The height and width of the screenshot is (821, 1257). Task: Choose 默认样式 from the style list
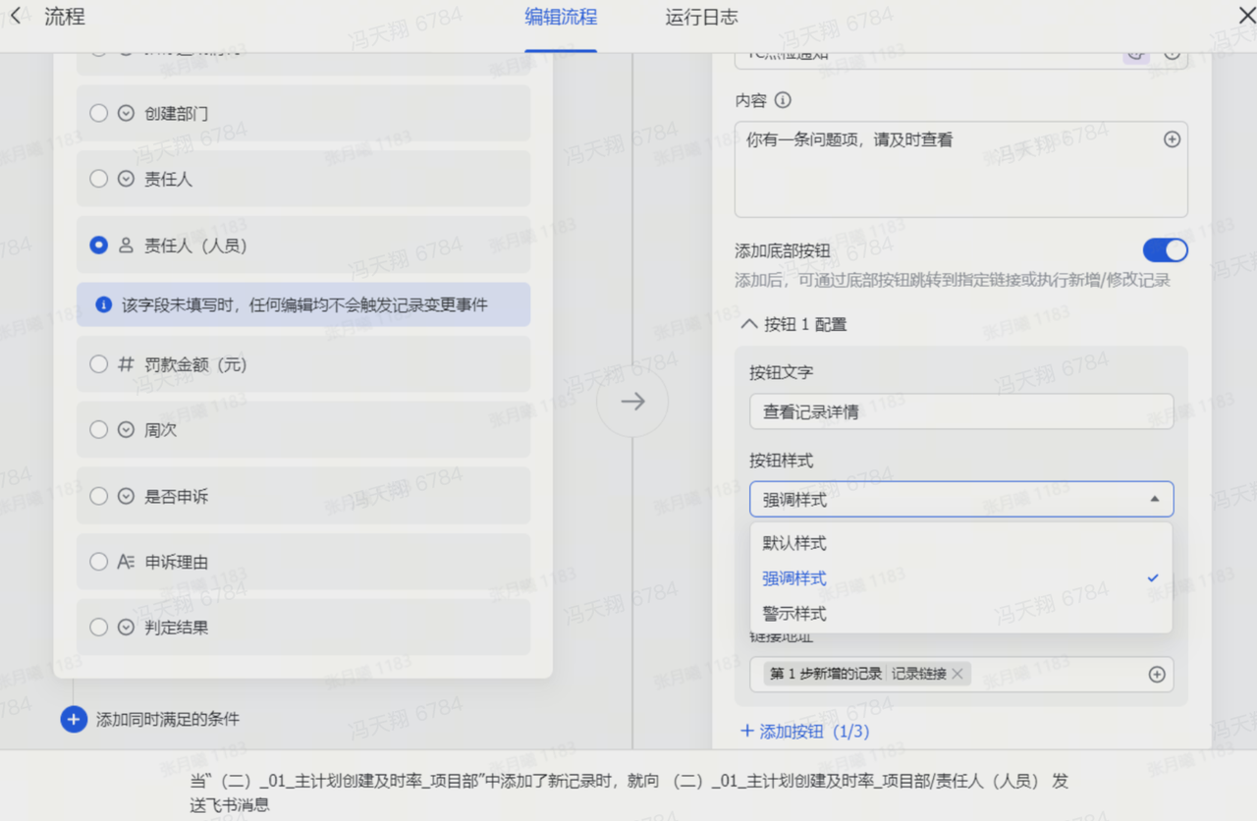tap(794, 543)
